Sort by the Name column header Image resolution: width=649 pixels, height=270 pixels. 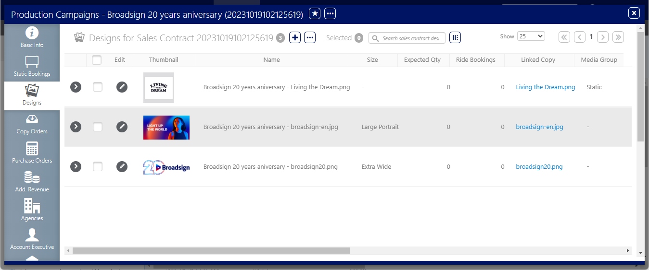271,60
